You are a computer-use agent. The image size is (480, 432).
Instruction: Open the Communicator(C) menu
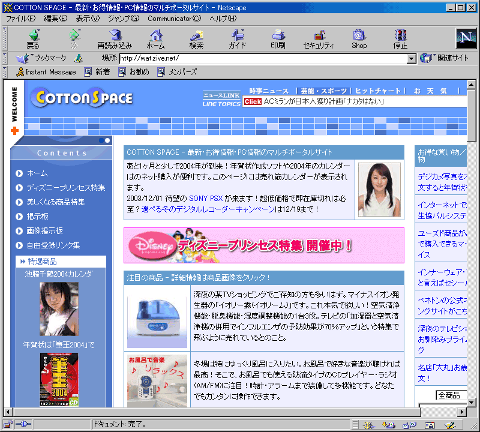[174, 19]
